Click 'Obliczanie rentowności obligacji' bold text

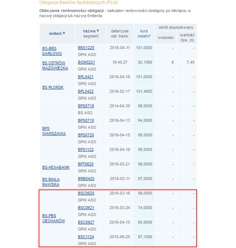[x=72, y=11]
